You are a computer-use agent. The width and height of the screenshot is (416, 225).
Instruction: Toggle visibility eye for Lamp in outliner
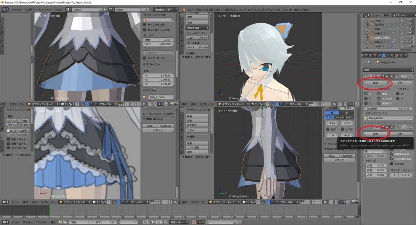click(x=401, y=20)
